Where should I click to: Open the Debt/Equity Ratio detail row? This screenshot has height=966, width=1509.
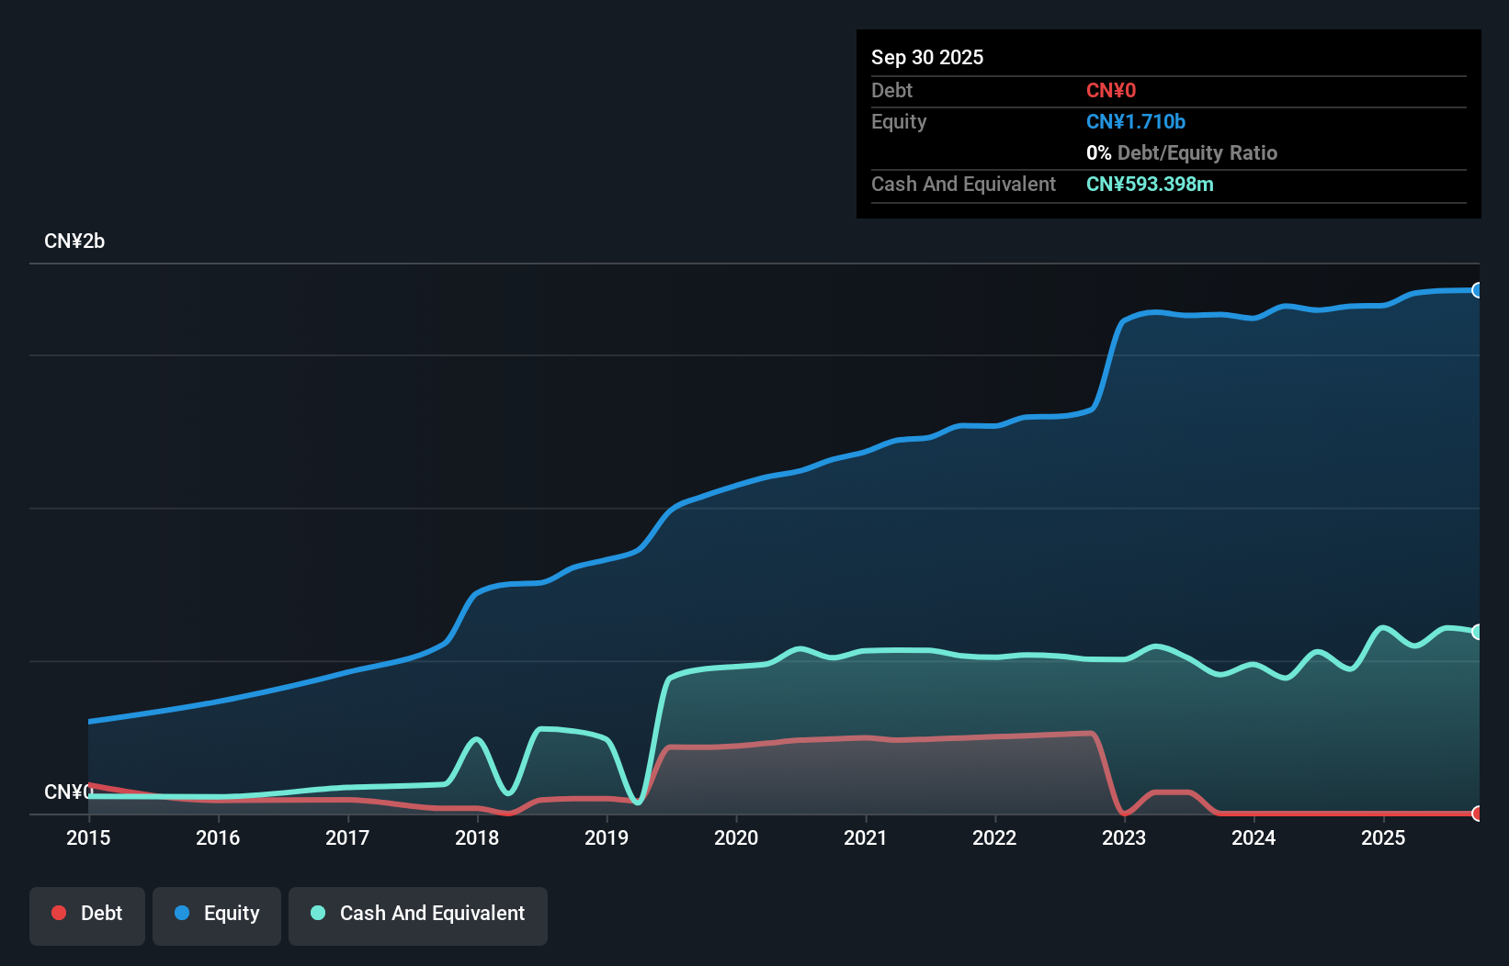pyautogui.click(x=1182, y=152)
